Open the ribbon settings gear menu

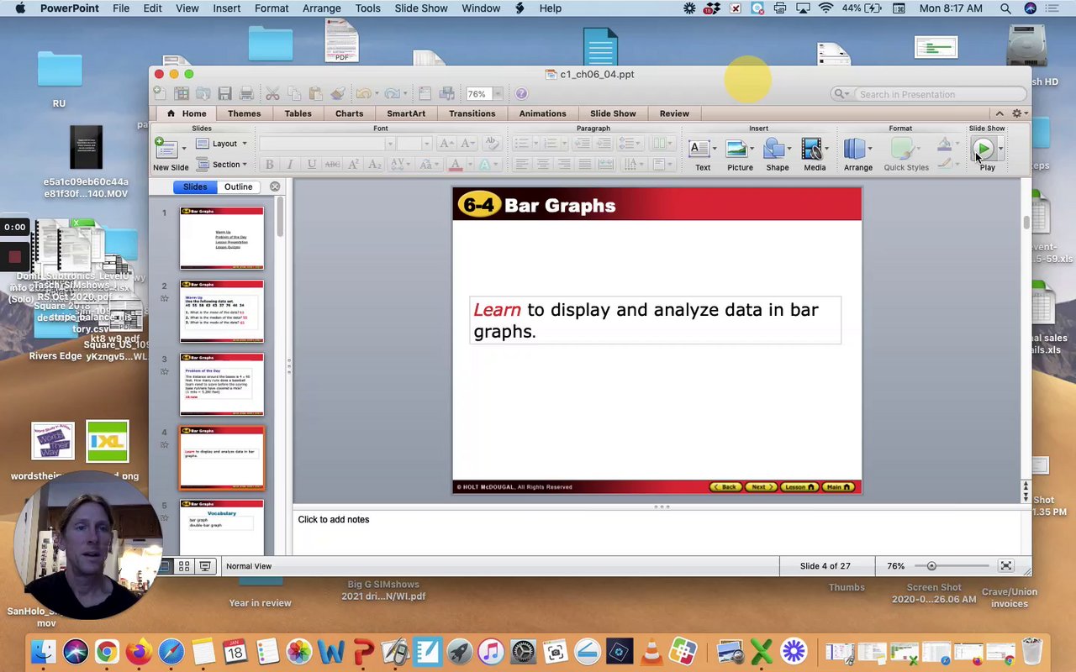pos(1019,113)
